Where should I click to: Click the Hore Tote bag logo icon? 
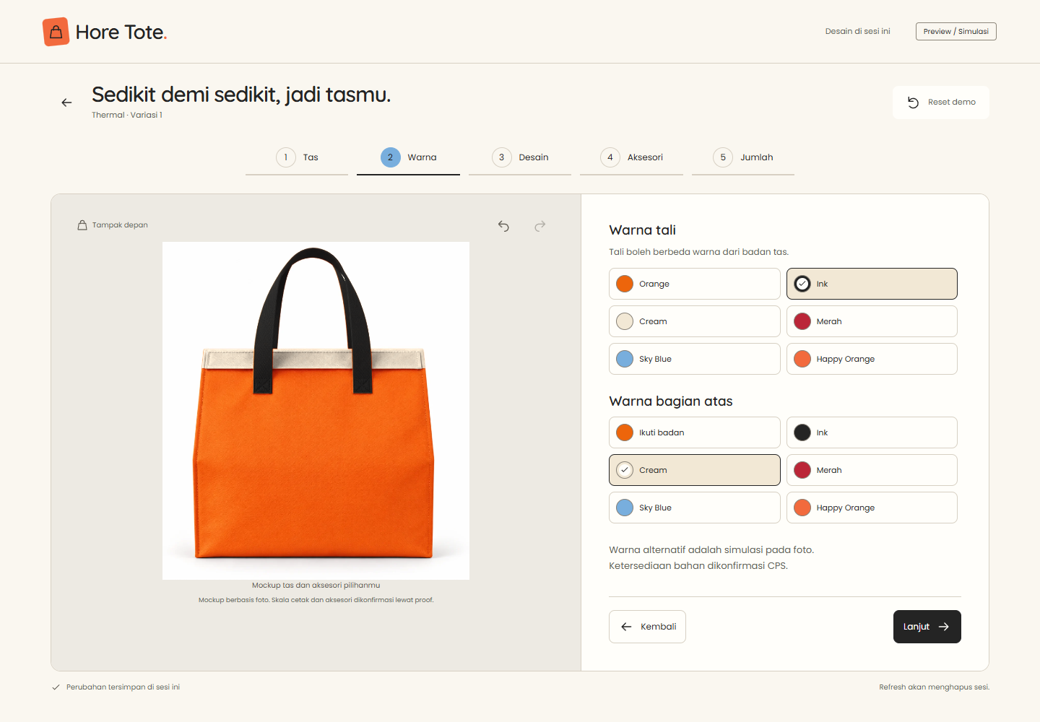56,32
